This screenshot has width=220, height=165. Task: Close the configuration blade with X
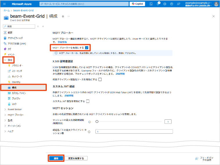[x=213, y=16]
